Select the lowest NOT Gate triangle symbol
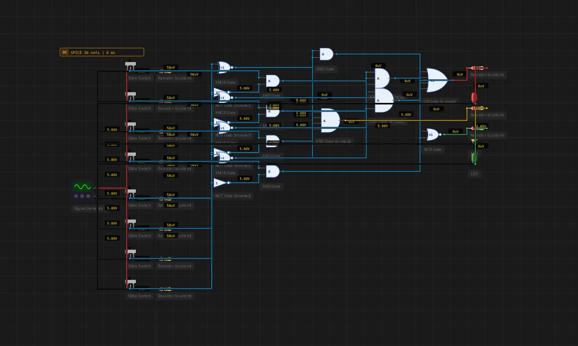The height and width of the screenshot is (346, 578). (x=222, y=183)
